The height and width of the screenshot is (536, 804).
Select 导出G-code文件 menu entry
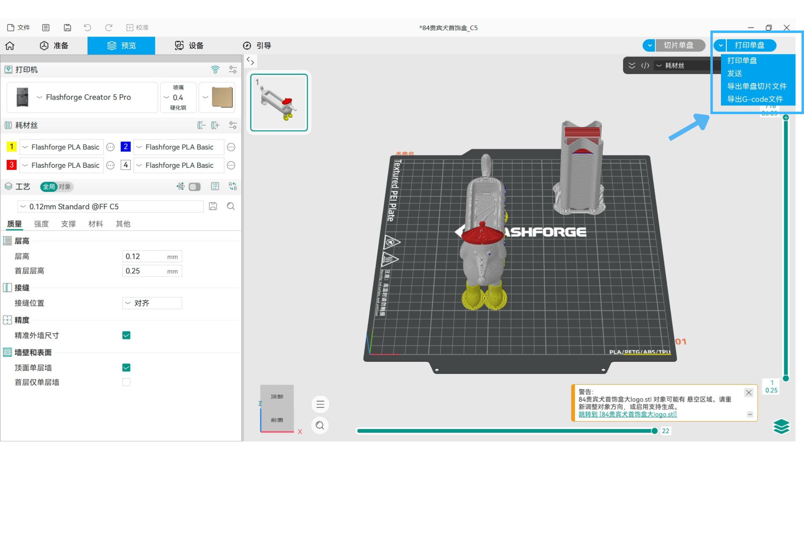tap(755, 99)
